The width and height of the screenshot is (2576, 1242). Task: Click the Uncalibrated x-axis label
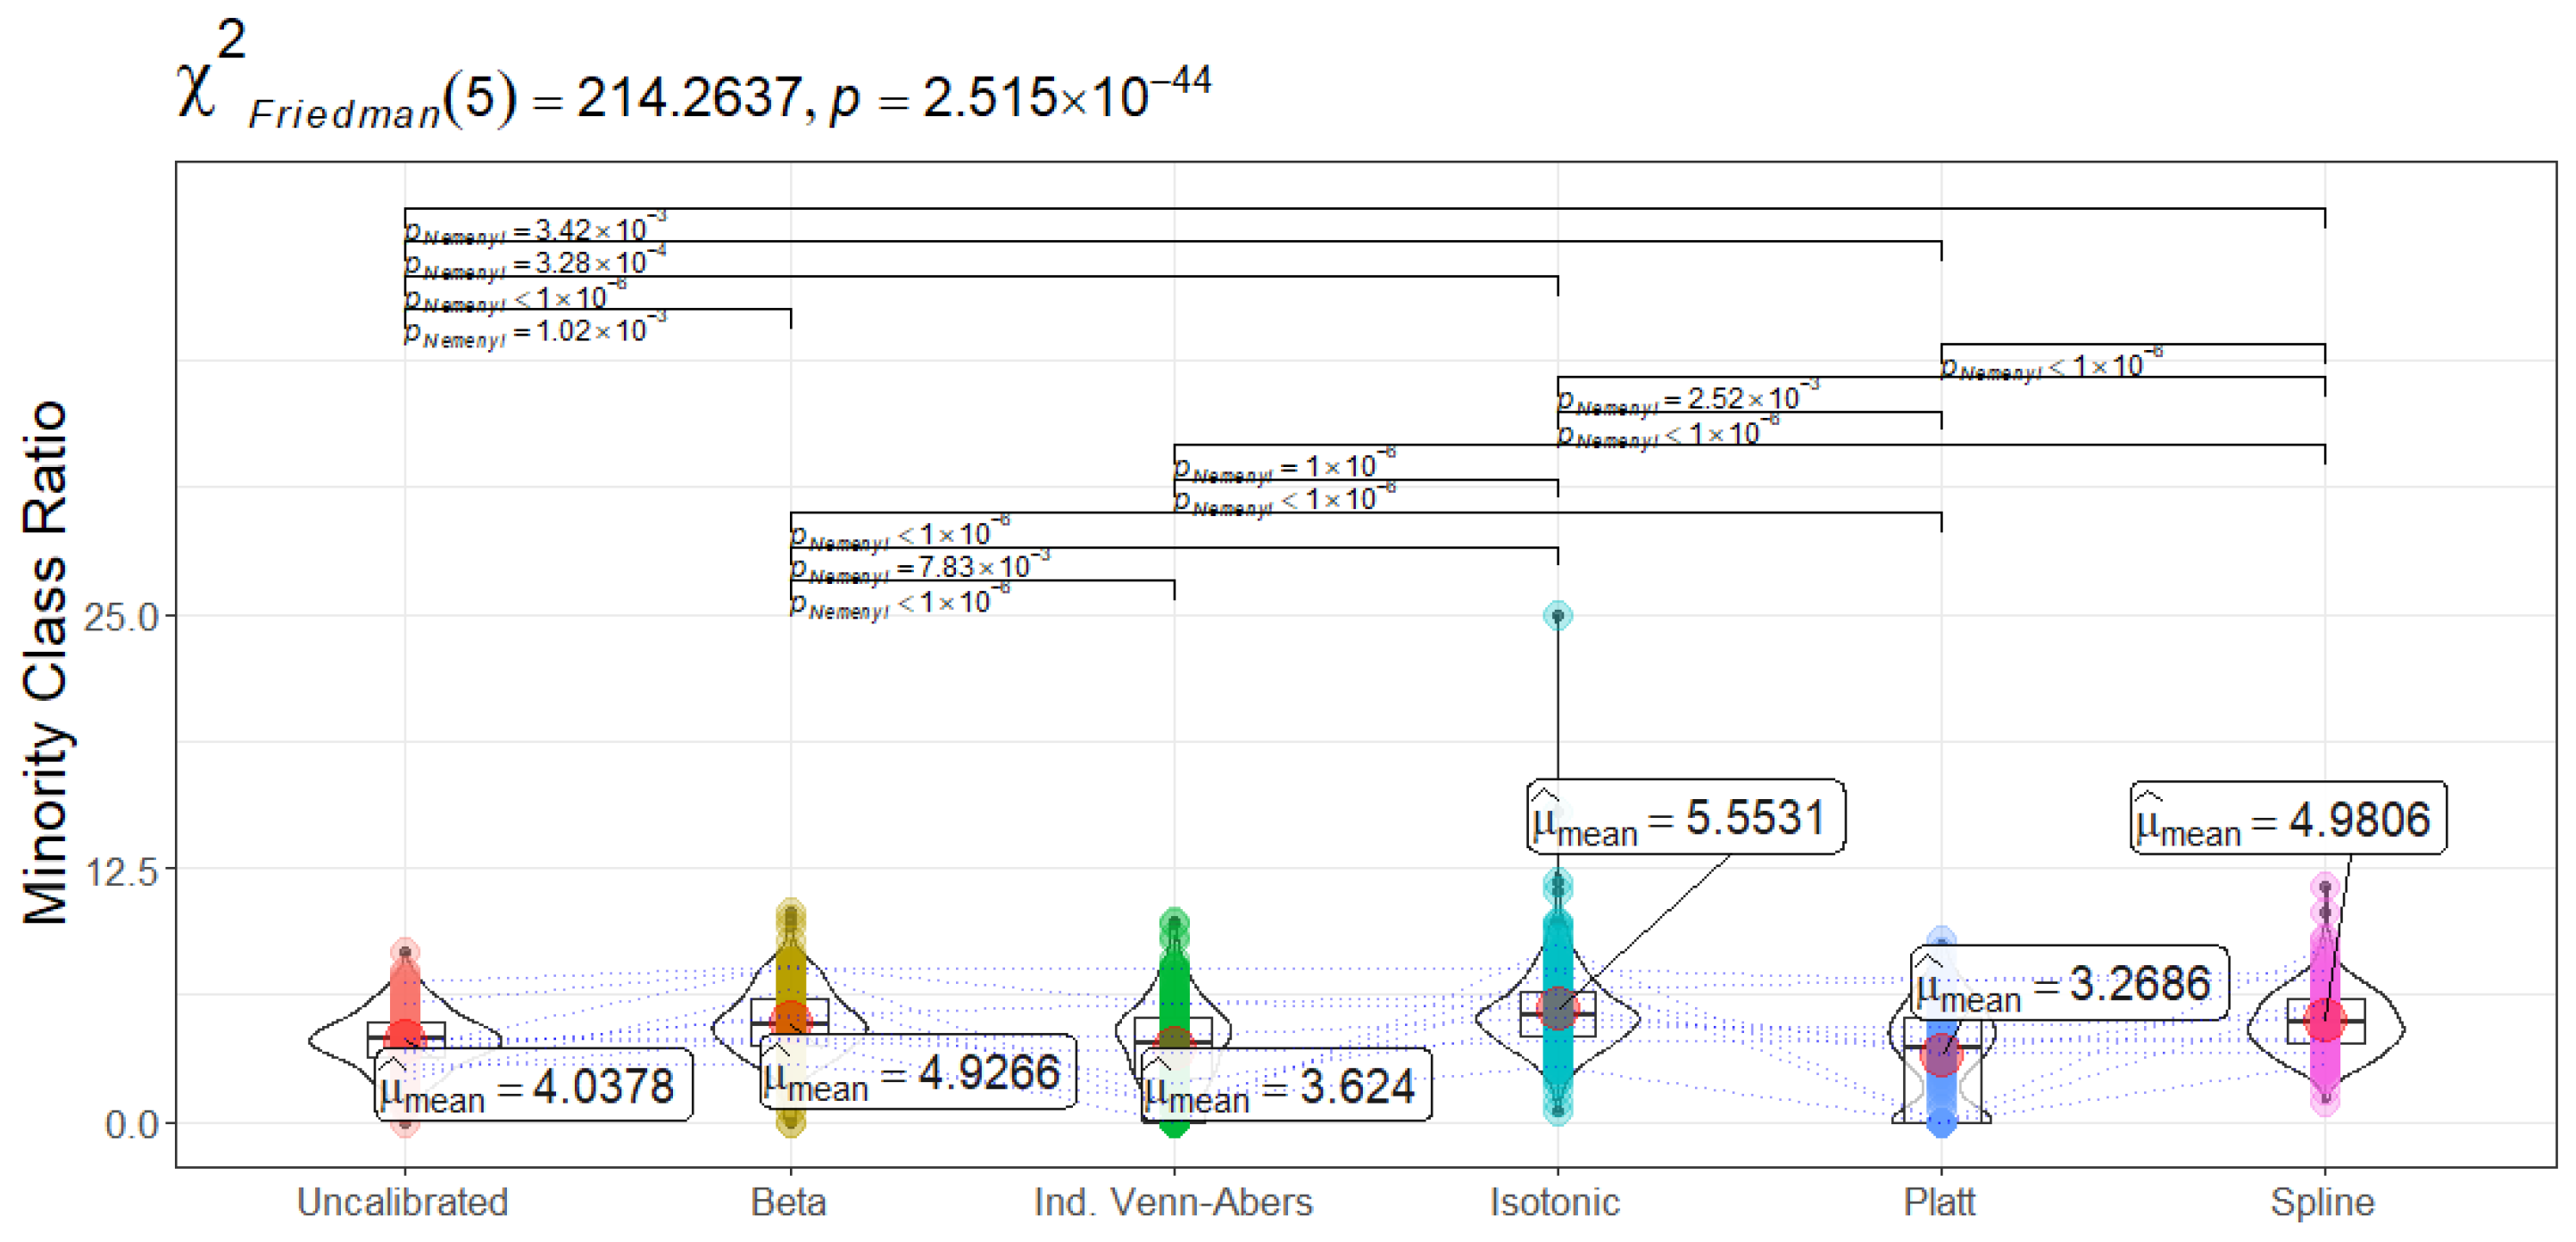point(403,1201)
